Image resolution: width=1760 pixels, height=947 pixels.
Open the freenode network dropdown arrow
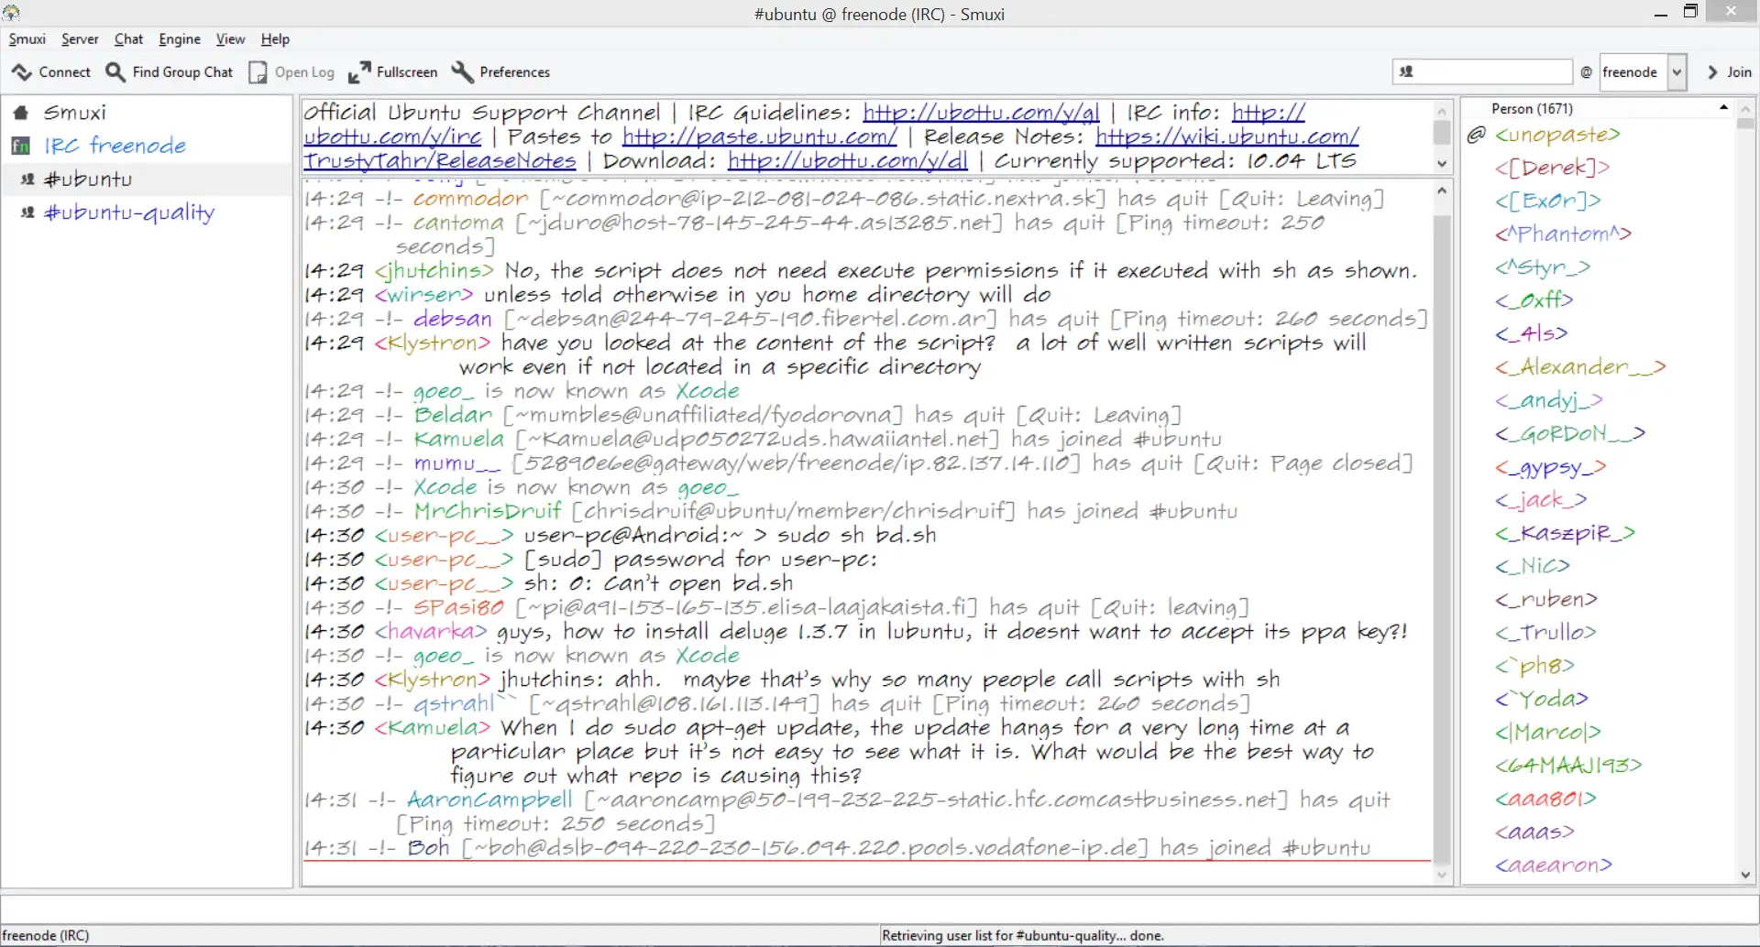click(x=1677, y=72)
